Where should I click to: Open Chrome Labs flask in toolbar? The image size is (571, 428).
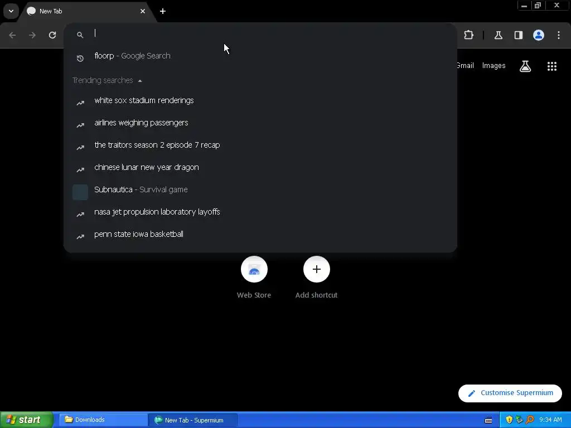[x=499, y=35]
